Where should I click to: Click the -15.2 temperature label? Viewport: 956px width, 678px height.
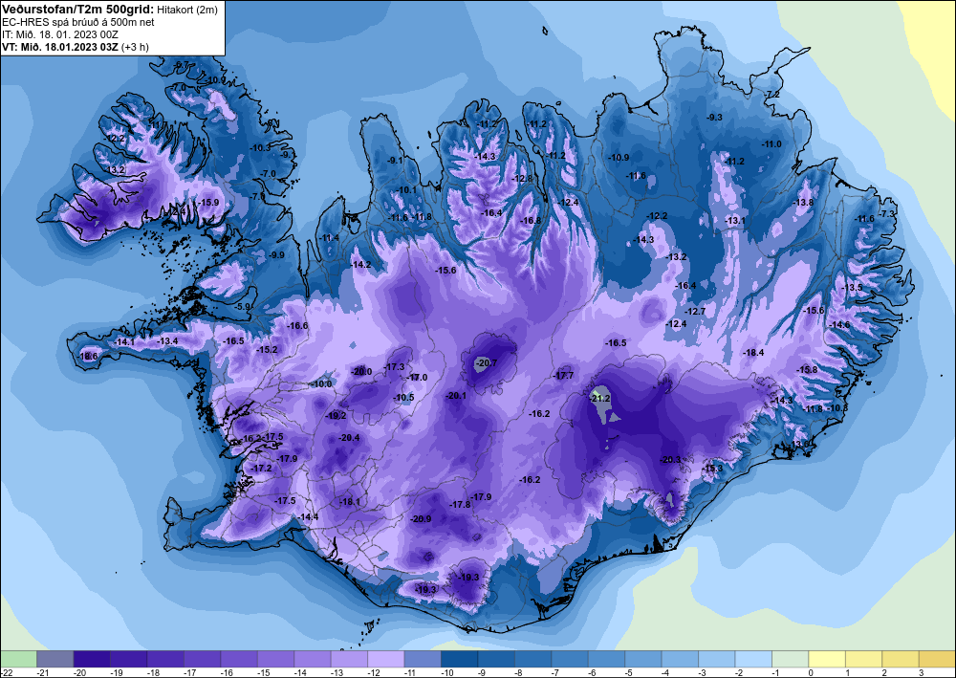[x=267, y=350]
